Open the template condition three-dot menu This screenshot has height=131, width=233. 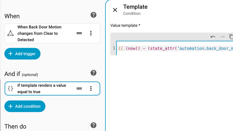[x=91, y=89]
